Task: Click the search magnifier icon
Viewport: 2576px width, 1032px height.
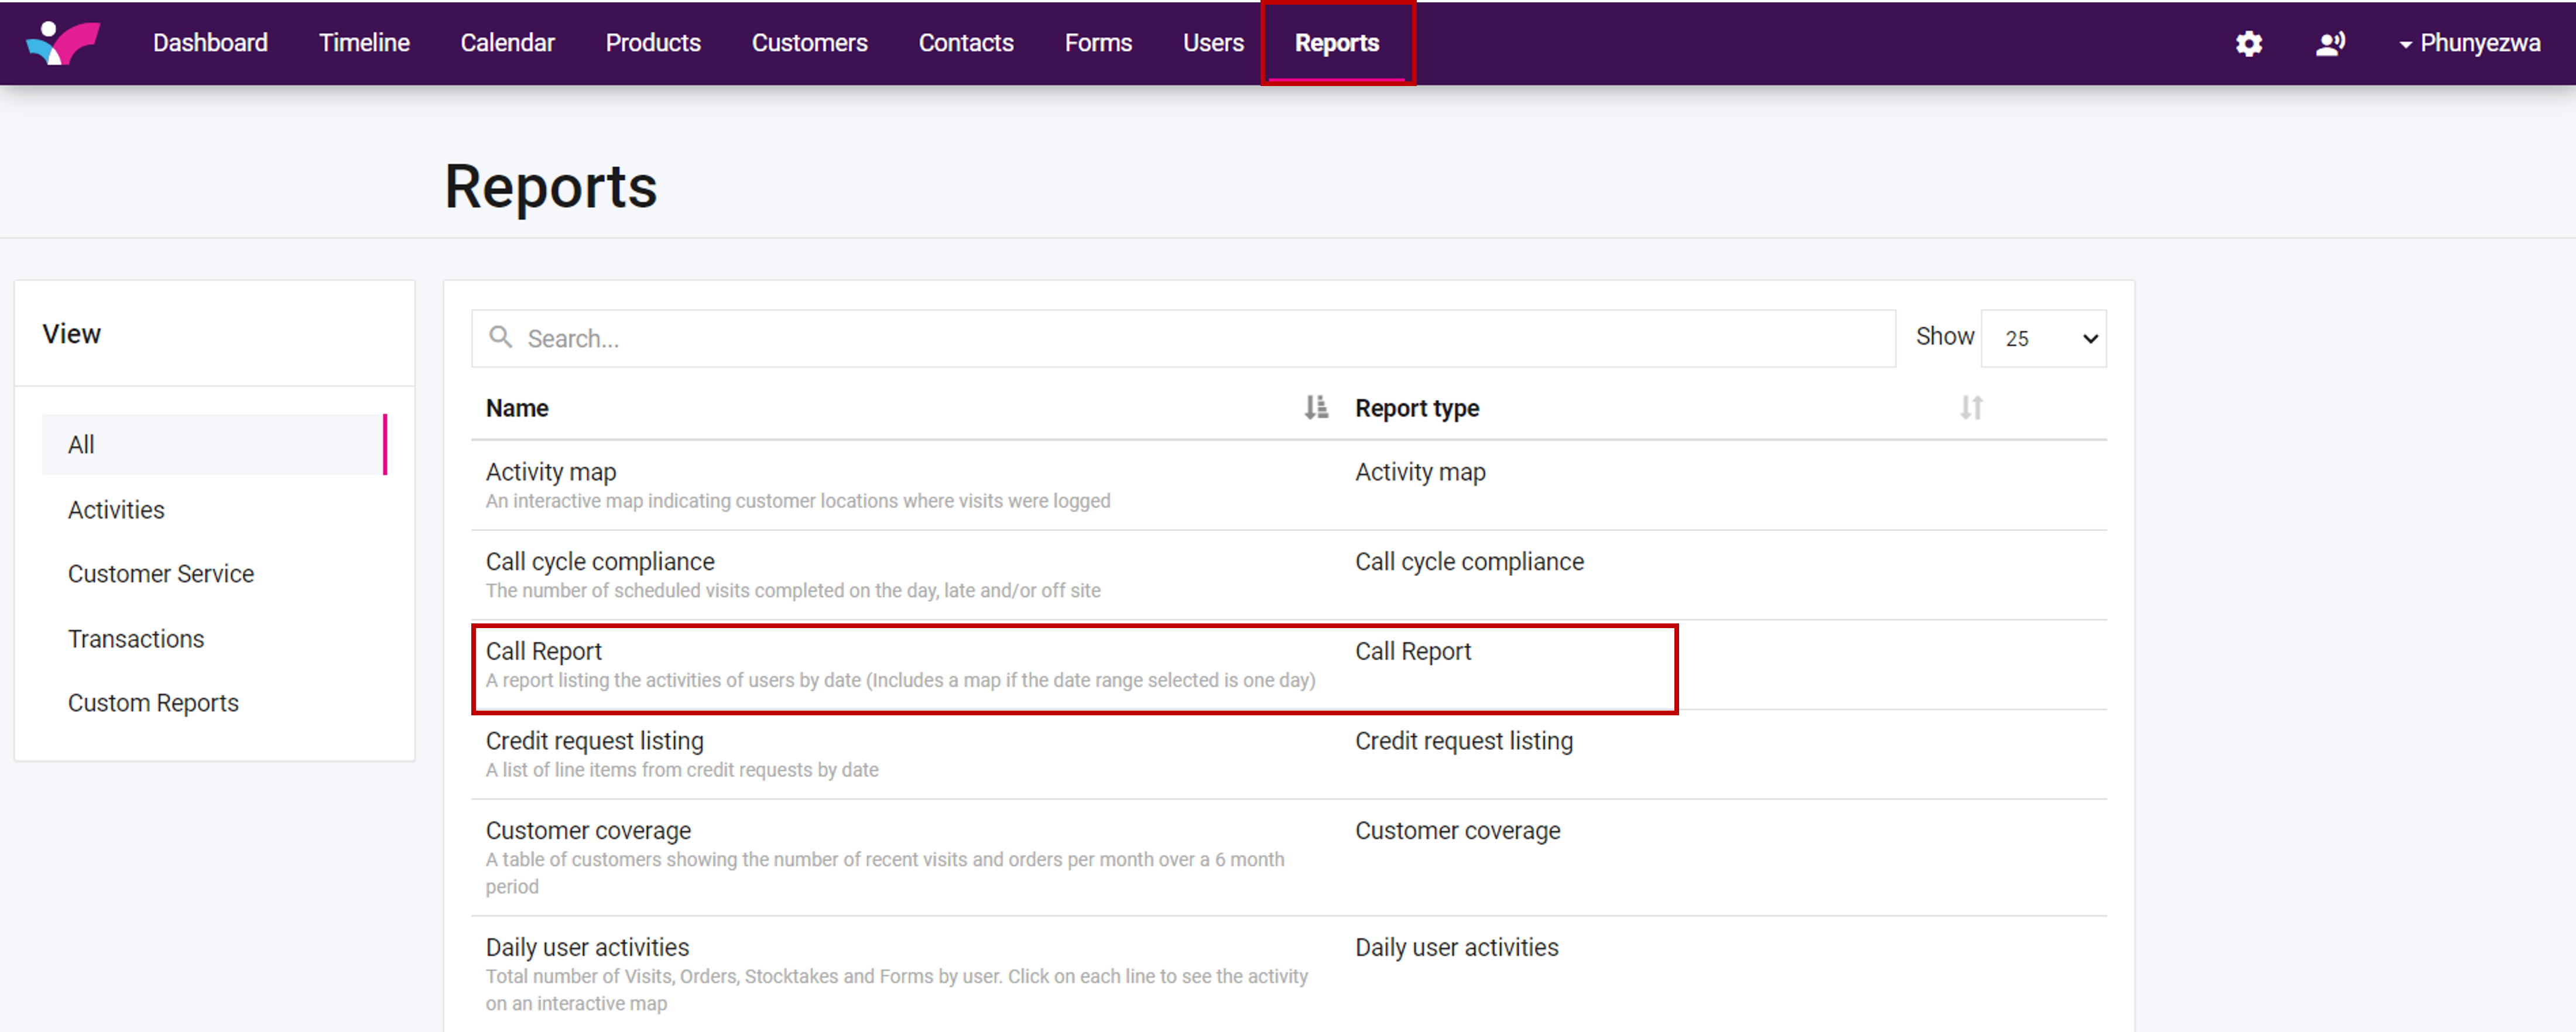Action: [x=500, y=338]
